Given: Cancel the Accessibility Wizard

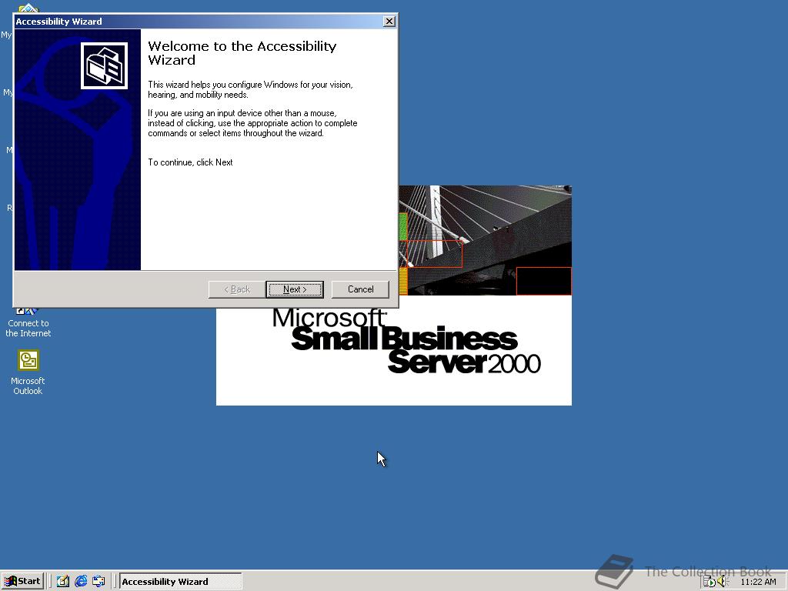Looking at the screenshot, I should tap(360, 289).
